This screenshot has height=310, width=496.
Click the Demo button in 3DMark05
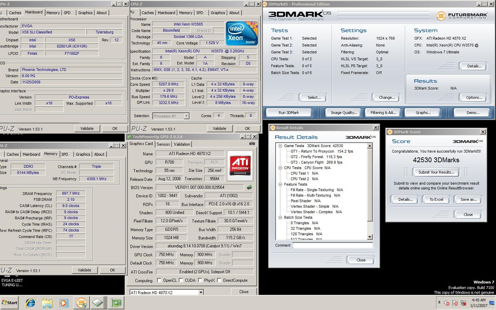[473, 113]
